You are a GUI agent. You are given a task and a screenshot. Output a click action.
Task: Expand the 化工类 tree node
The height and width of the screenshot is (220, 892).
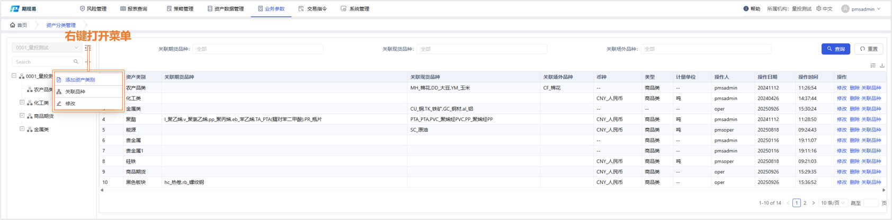pos(22,103)
